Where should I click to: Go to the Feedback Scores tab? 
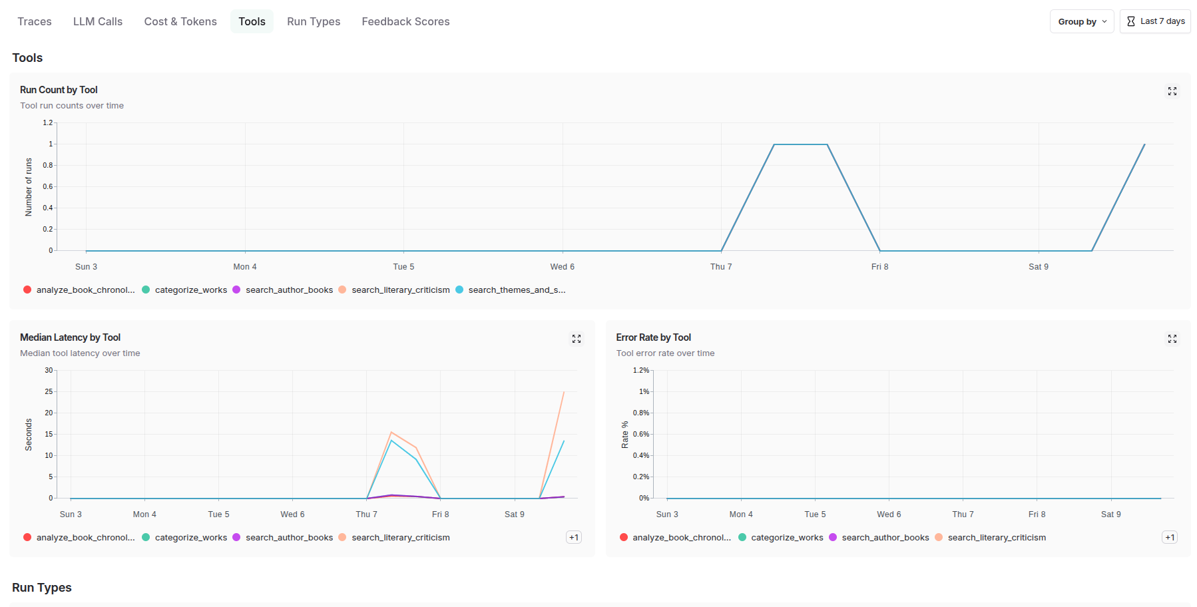[x=405, y=21]
